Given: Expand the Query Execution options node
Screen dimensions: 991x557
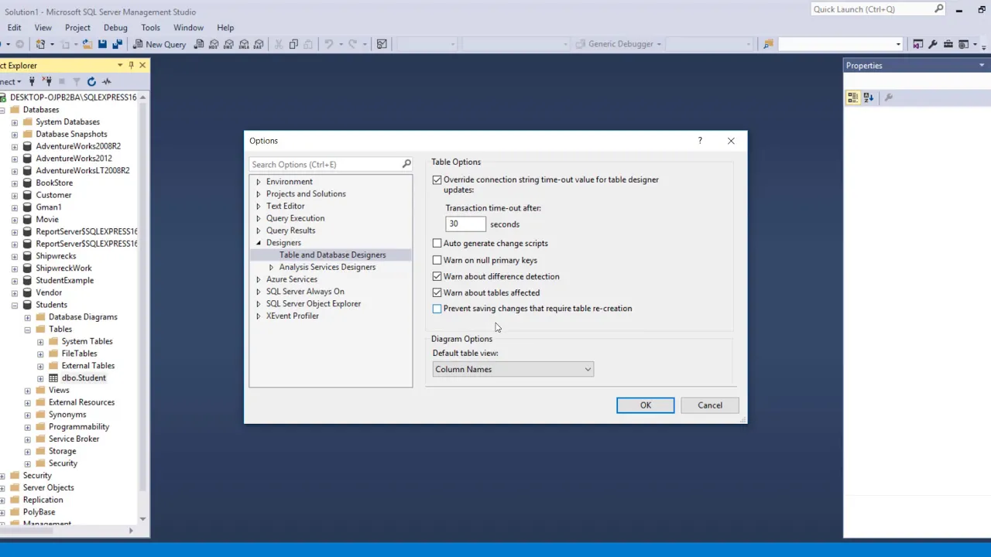Looking at the screenshot, I should [259, 218].
